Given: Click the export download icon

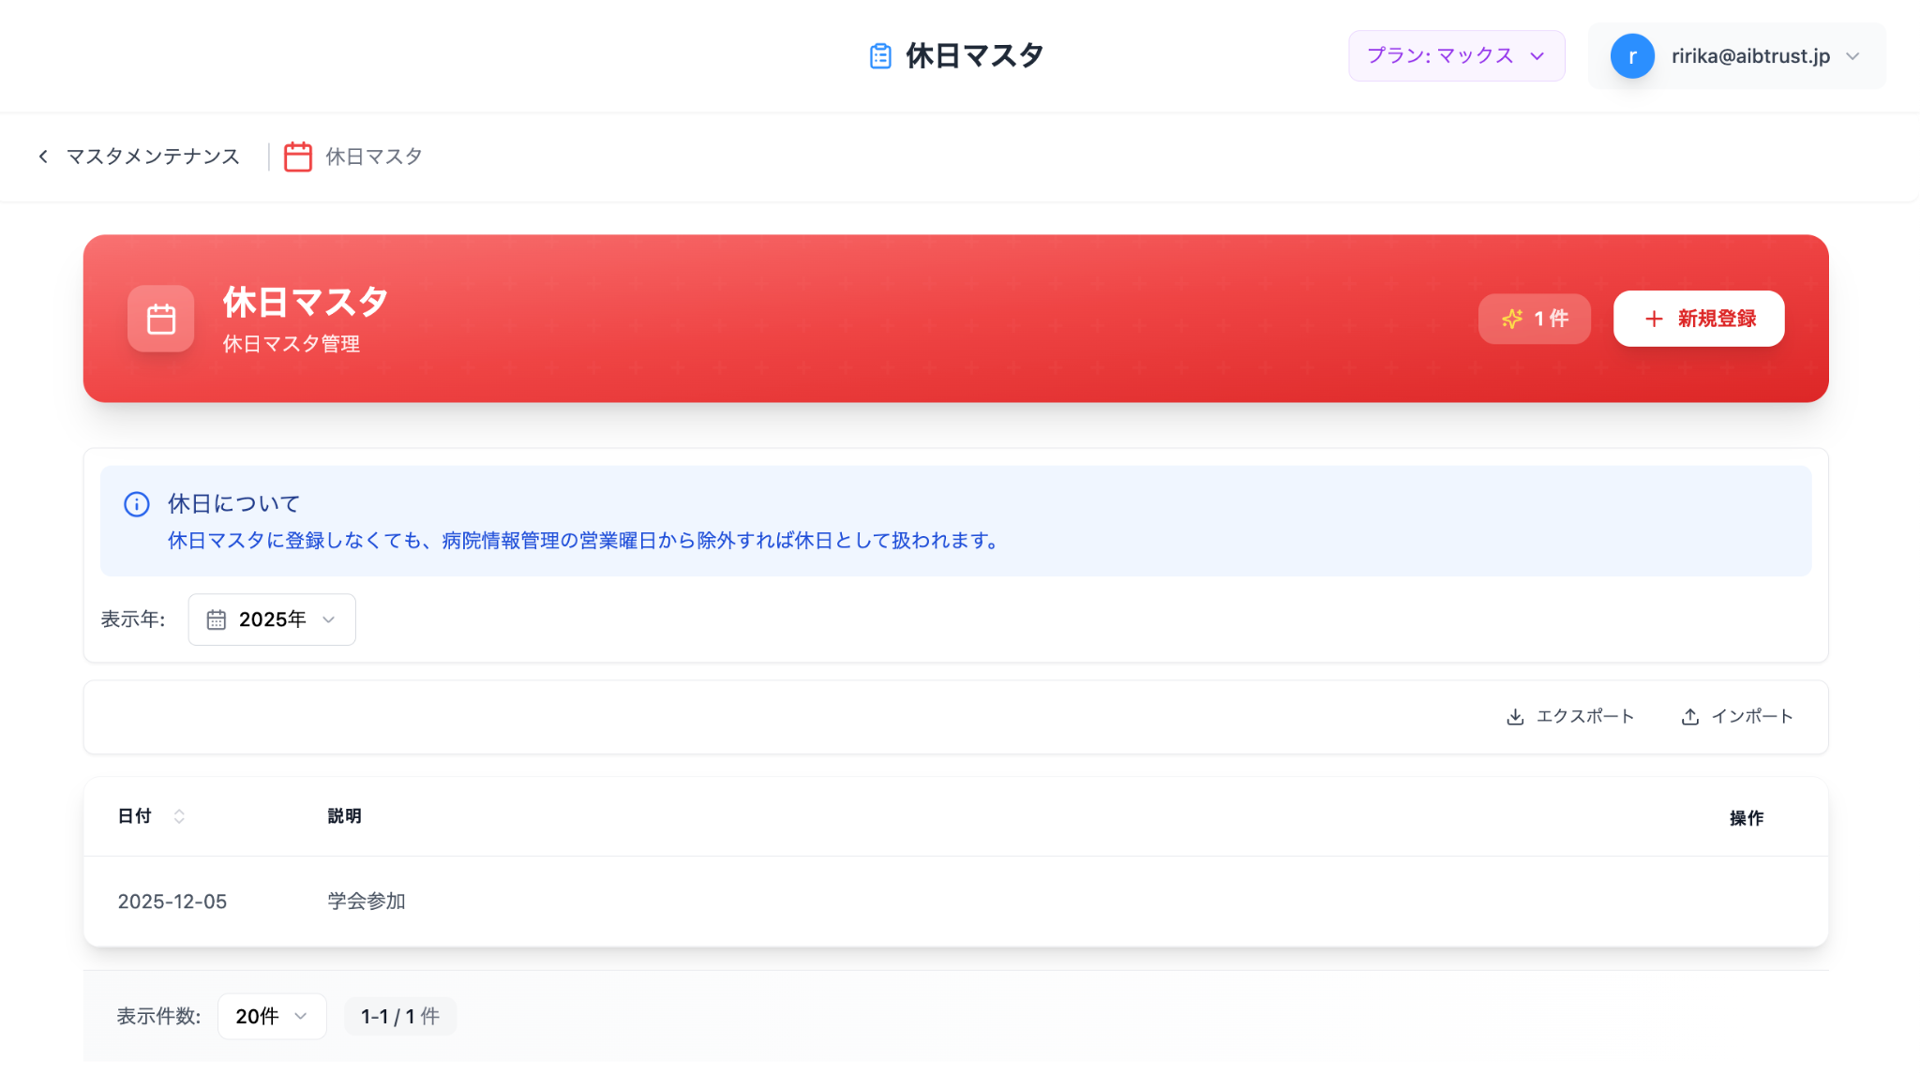Looking at the screenshot, I should click(x=1515, y=717).
